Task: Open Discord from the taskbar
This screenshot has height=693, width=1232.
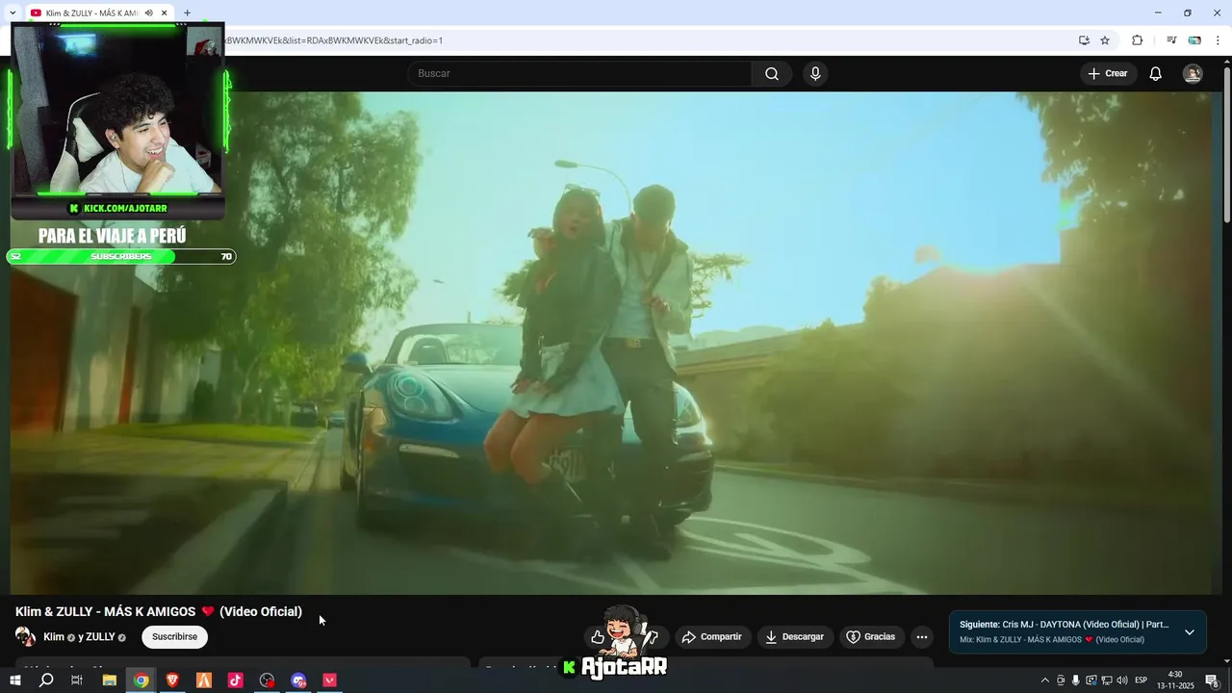Action: click(298, 680)
